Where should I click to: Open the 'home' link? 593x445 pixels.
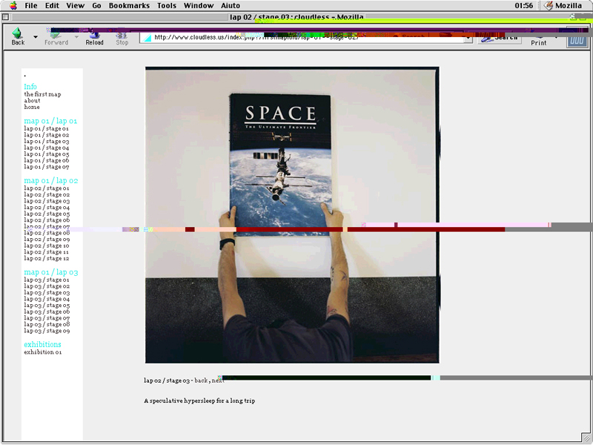pyautogui.click(x=32, y=107)
